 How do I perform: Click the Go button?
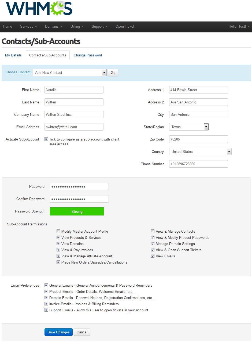(x=113, y=73)
